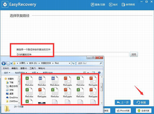Open 登录/注册 login link
Viewport: 154px width, 114px height.
pyautogui.click(x=98, y=5)
